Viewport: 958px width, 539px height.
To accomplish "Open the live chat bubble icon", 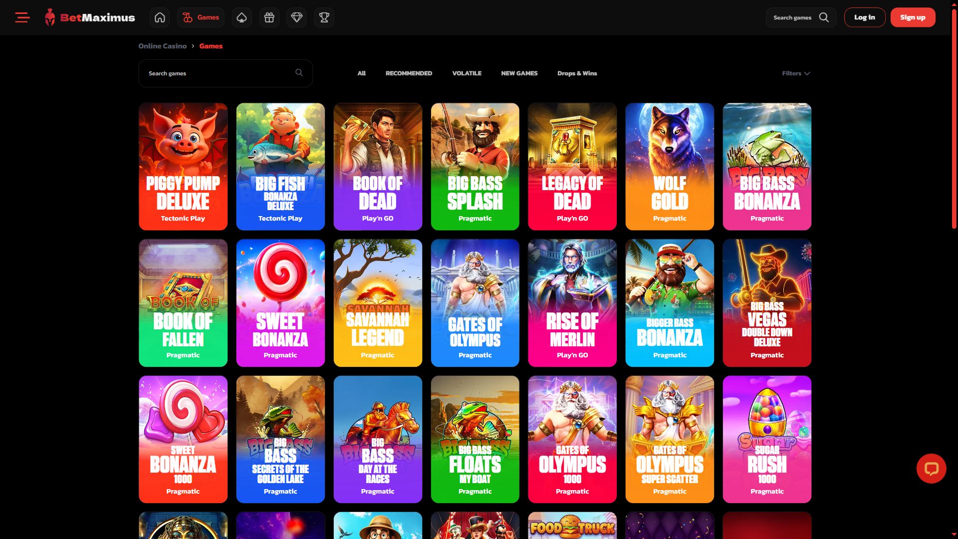I will 931,469.
